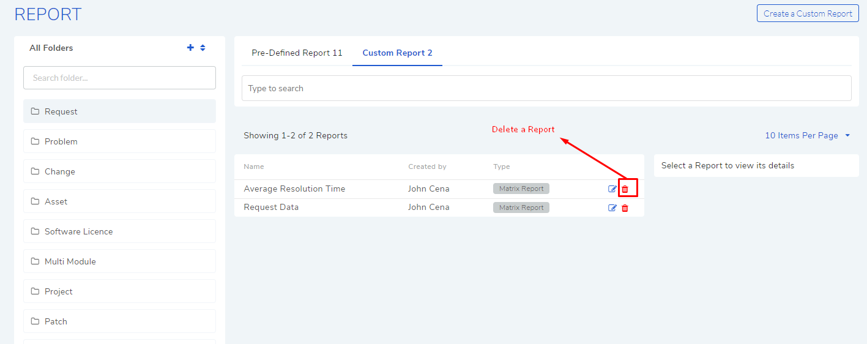Switch to Pre-Defined Report 11 tab
Viewport: 867px width, 344px height.
[x=297, y=53]
